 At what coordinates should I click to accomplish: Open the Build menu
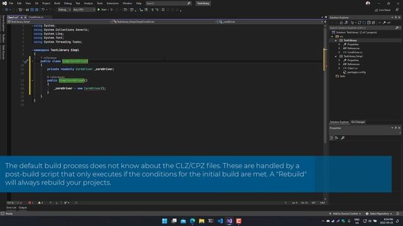coord(57,3)
